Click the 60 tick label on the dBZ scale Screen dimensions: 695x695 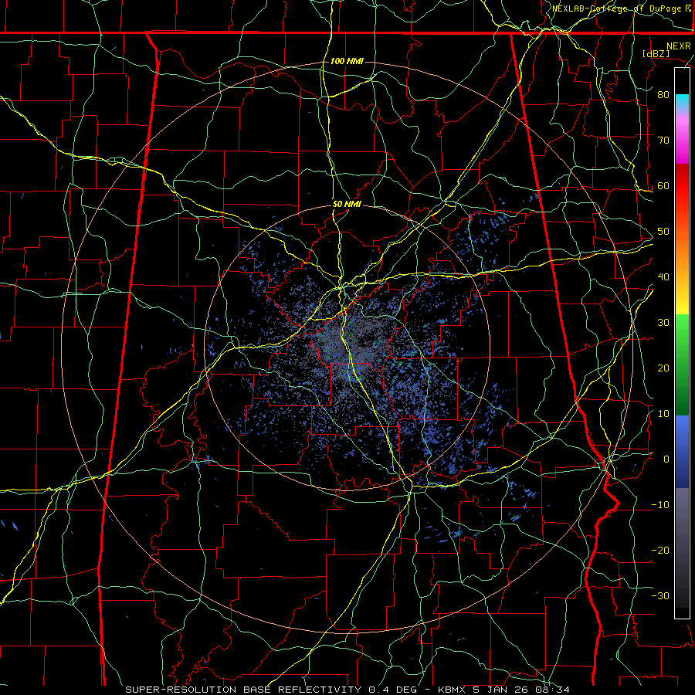[663, 186]
